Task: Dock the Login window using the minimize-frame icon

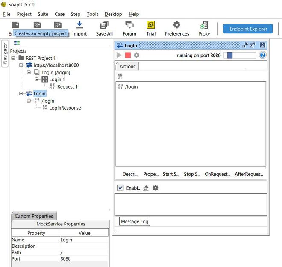Action: coord(245,45)
